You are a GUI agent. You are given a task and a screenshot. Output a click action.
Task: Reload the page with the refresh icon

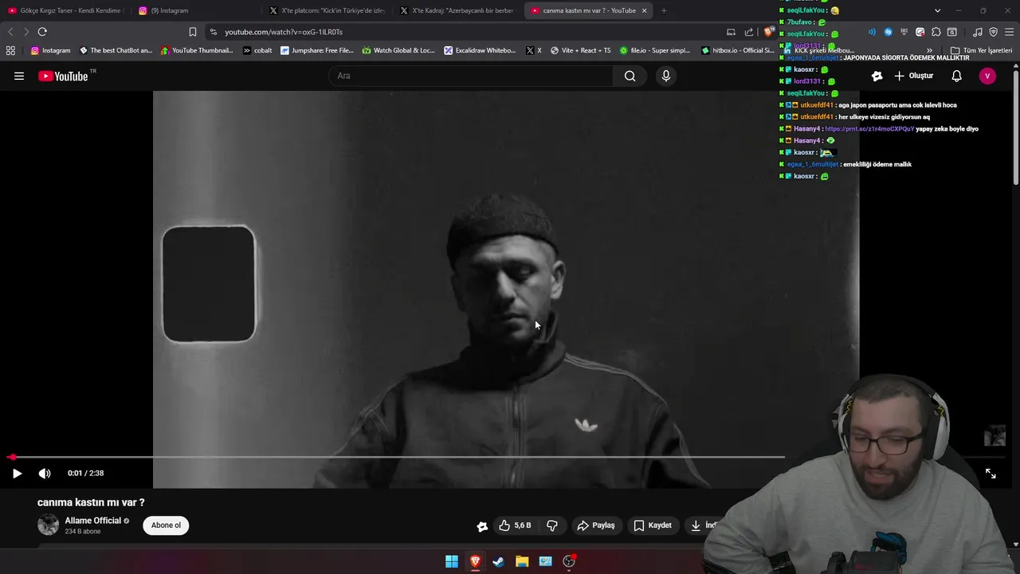[42, 32]
